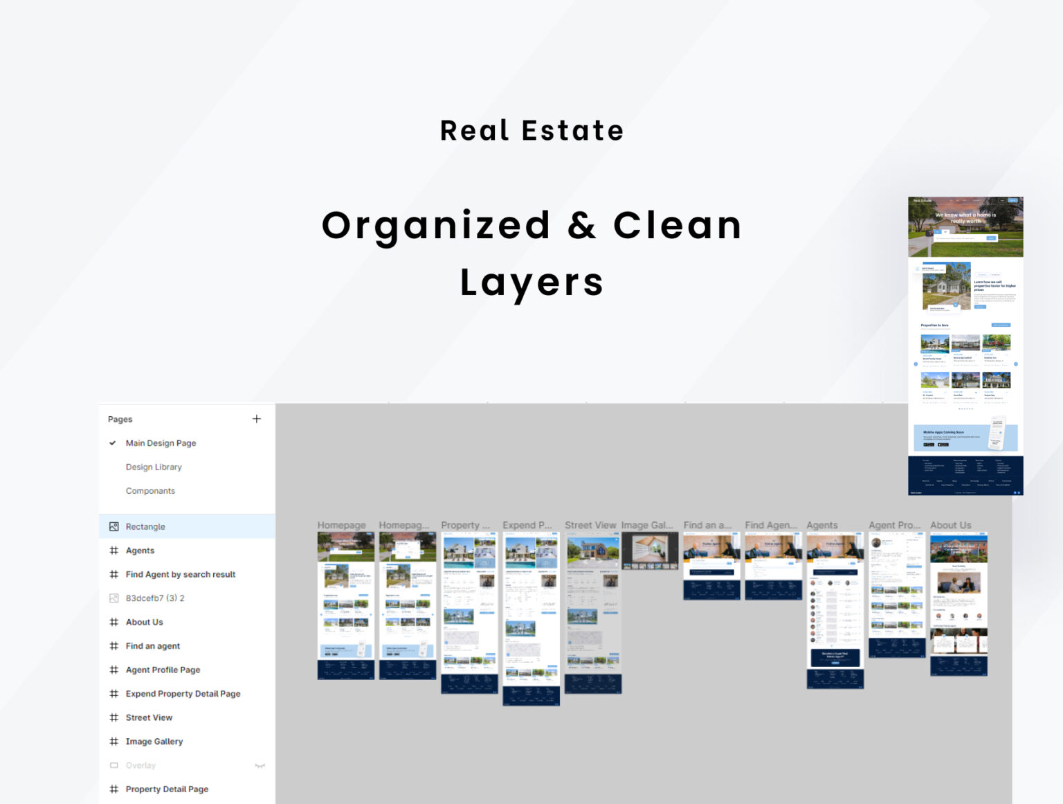The image size is (1063, 804).
Task: Click the Rectangle layer image icon
Action: (114, 526)
